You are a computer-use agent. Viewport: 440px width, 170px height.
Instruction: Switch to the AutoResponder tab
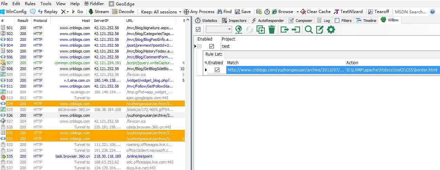(x=268, y=21)
